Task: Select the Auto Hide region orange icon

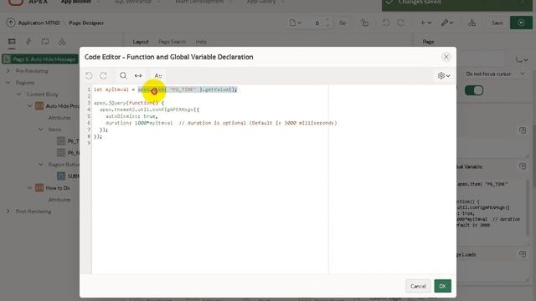Action: pos(39,106)
